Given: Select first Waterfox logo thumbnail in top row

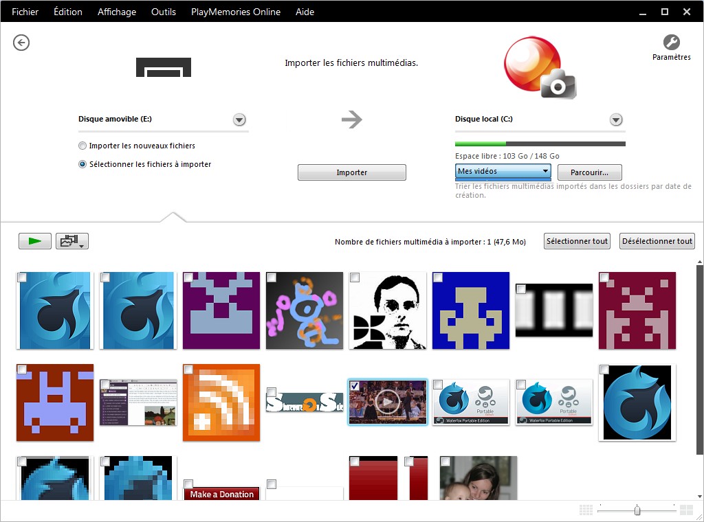Looking at the screenshot, I should pyautogui.click(x=55, y=310).
